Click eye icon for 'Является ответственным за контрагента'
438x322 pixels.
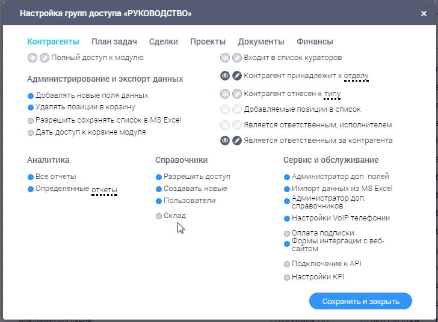225,141
